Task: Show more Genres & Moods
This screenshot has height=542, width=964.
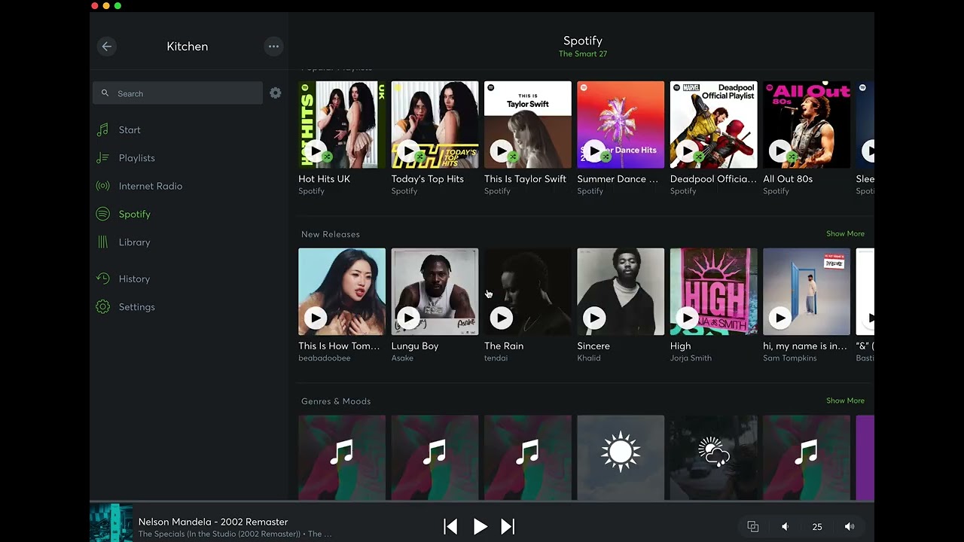Action: tap(845, 400)
